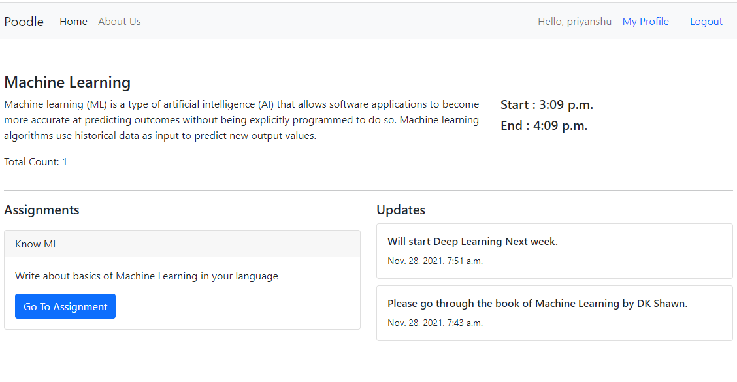Select Home in the navigation bar
Image resolution: width=737 pixels, height=382 pixels.
[x=73, y=21]
